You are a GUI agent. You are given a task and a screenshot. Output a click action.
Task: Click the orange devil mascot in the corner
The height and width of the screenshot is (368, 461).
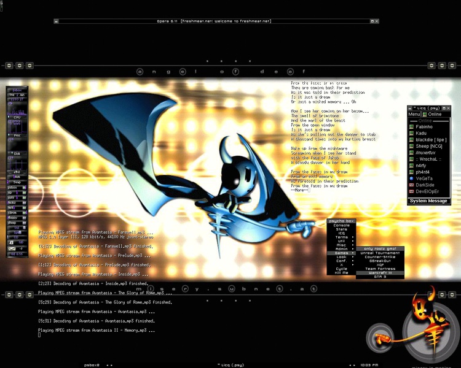click(x=425, y=321)
